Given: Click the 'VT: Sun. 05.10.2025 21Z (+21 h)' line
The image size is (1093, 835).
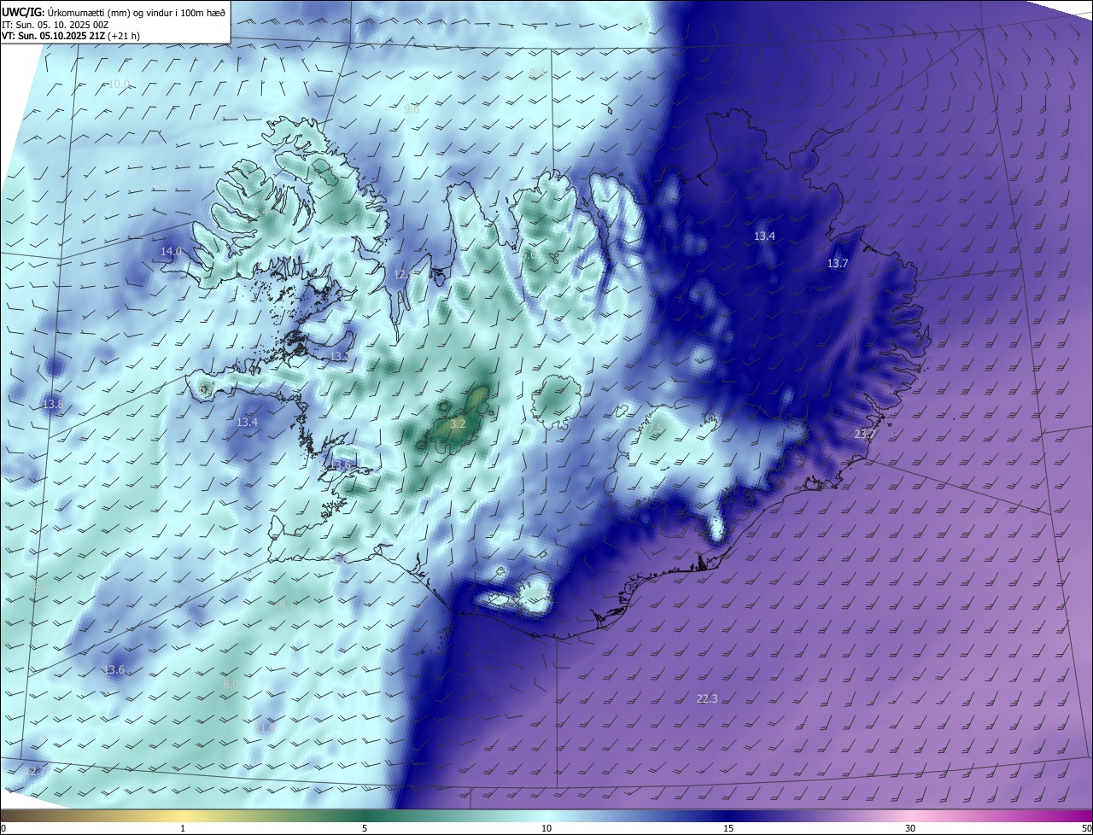Looking at the screenshot, I should [x=71, y=36].
